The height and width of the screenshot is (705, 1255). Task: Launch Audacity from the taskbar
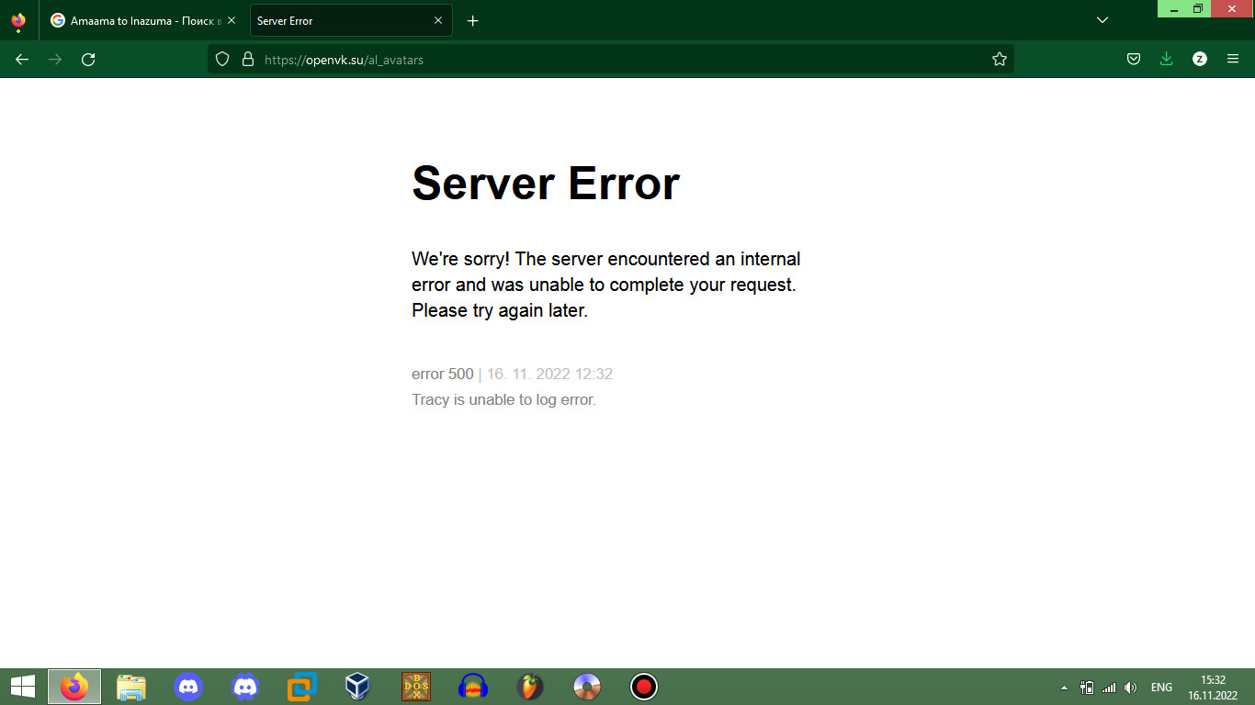(x=473, y=687)
